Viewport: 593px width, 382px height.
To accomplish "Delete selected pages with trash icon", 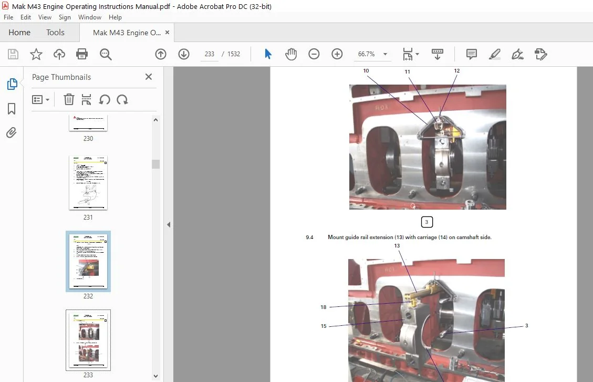I will pos(69,99).
